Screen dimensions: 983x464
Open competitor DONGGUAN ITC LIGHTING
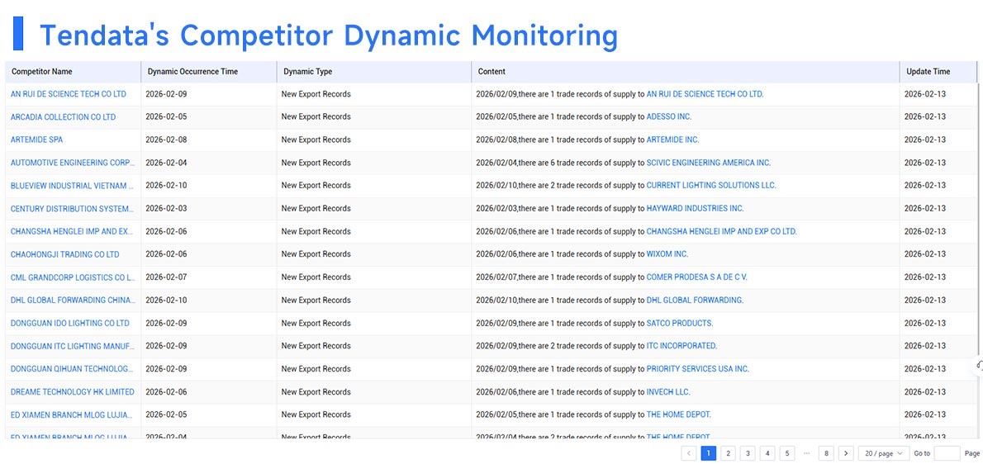click(73, 346)
